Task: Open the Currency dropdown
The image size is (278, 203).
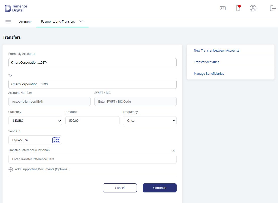Action: click(x=35, y=121)
